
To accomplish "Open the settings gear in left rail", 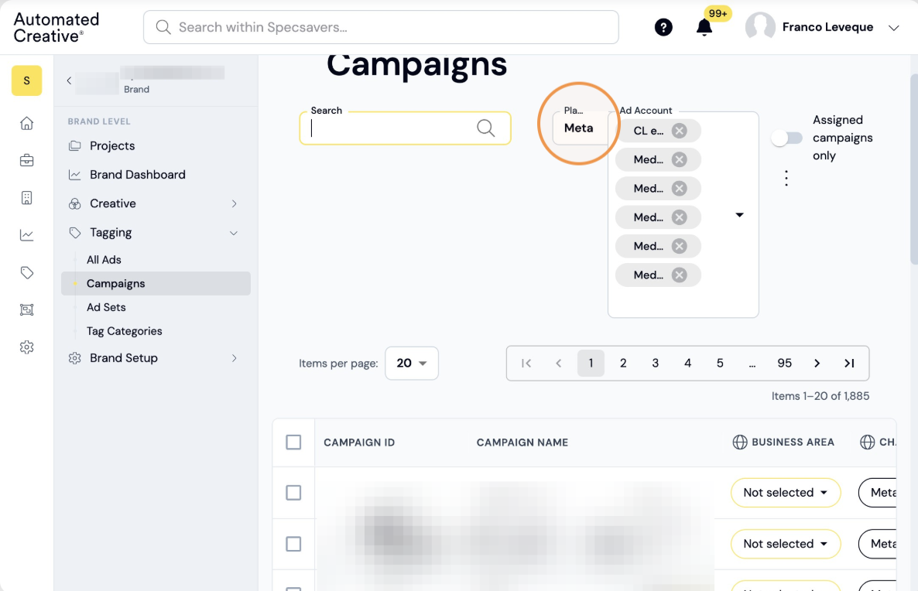I will coord(26,347).
